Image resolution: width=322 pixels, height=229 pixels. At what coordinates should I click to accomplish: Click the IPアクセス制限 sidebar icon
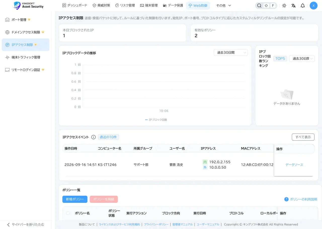pos(7,45)
